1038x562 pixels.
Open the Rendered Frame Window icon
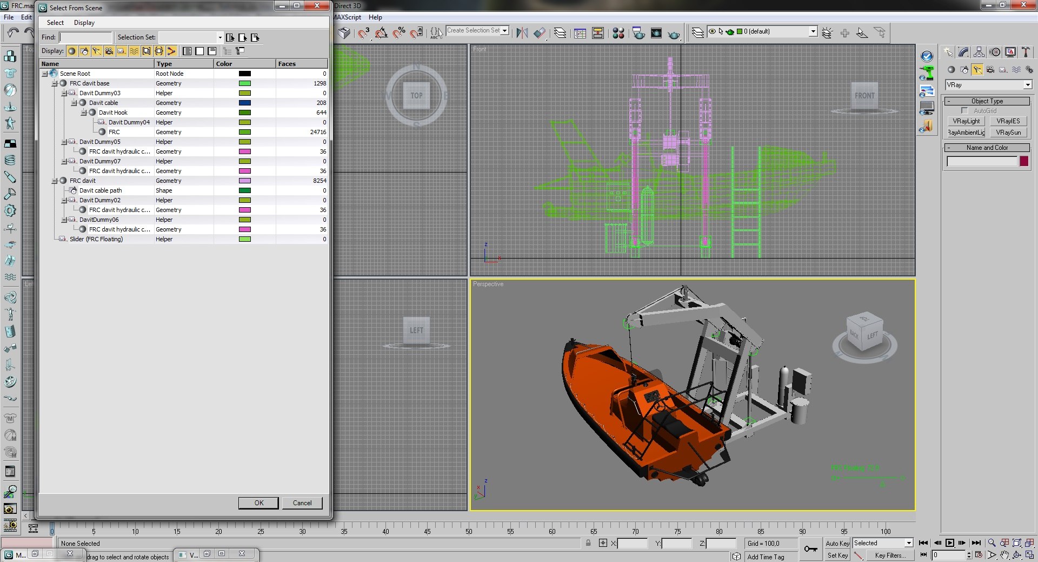656,33
